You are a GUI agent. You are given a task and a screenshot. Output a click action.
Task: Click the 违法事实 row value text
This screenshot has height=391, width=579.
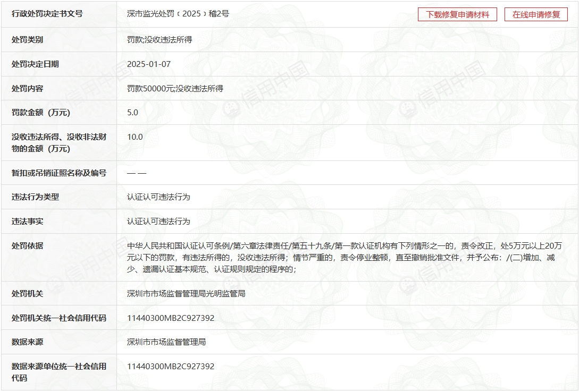158,221
